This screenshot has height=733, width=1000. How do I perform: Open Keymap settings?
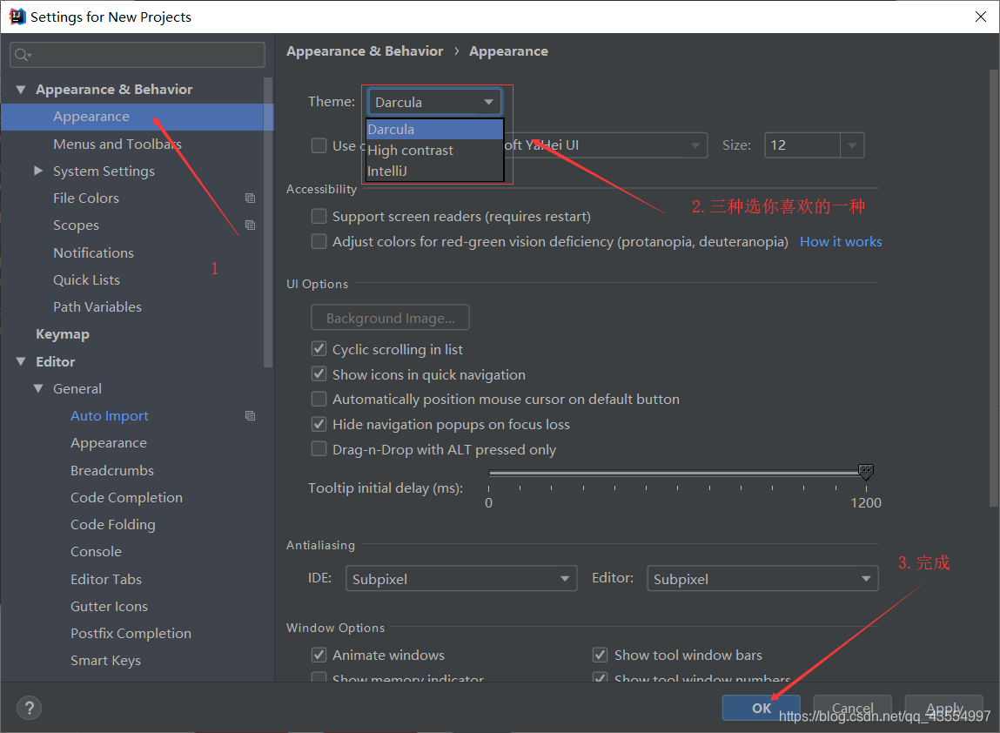pyautogui.click(x=63, y=334)
